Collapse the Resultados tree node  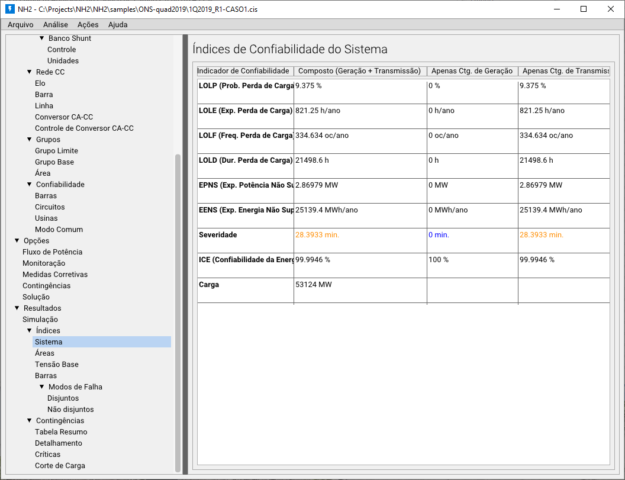click(17, 308)
